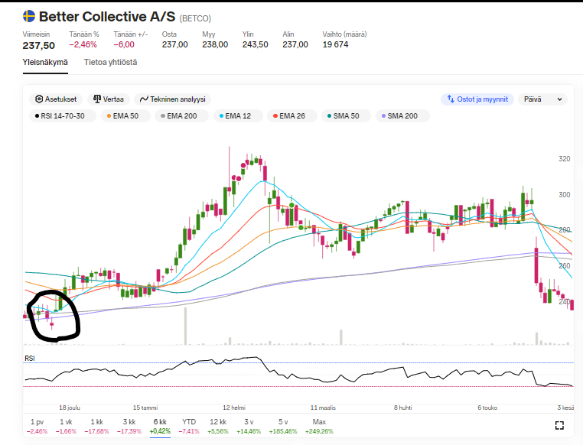Click the Swedish flag icon beside Better Collective
This screenshot has height=445, width=583.
28,16
